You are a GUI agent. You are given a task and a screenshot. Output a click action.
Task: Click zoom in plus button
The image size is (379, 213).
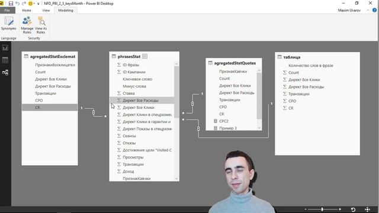click(340, 209)
